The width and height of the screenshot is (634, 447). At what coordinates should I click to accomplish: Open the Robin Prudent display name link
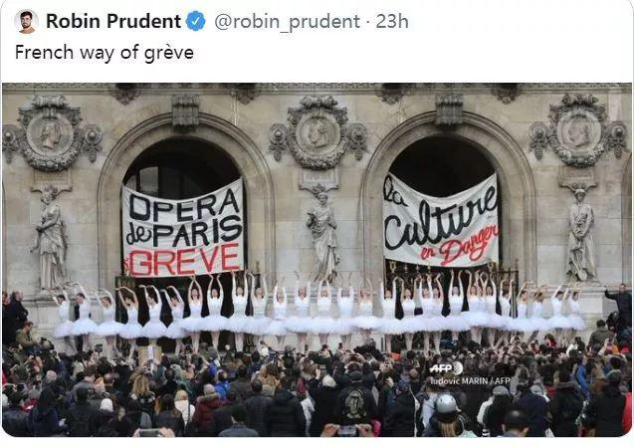coord(113,21)
